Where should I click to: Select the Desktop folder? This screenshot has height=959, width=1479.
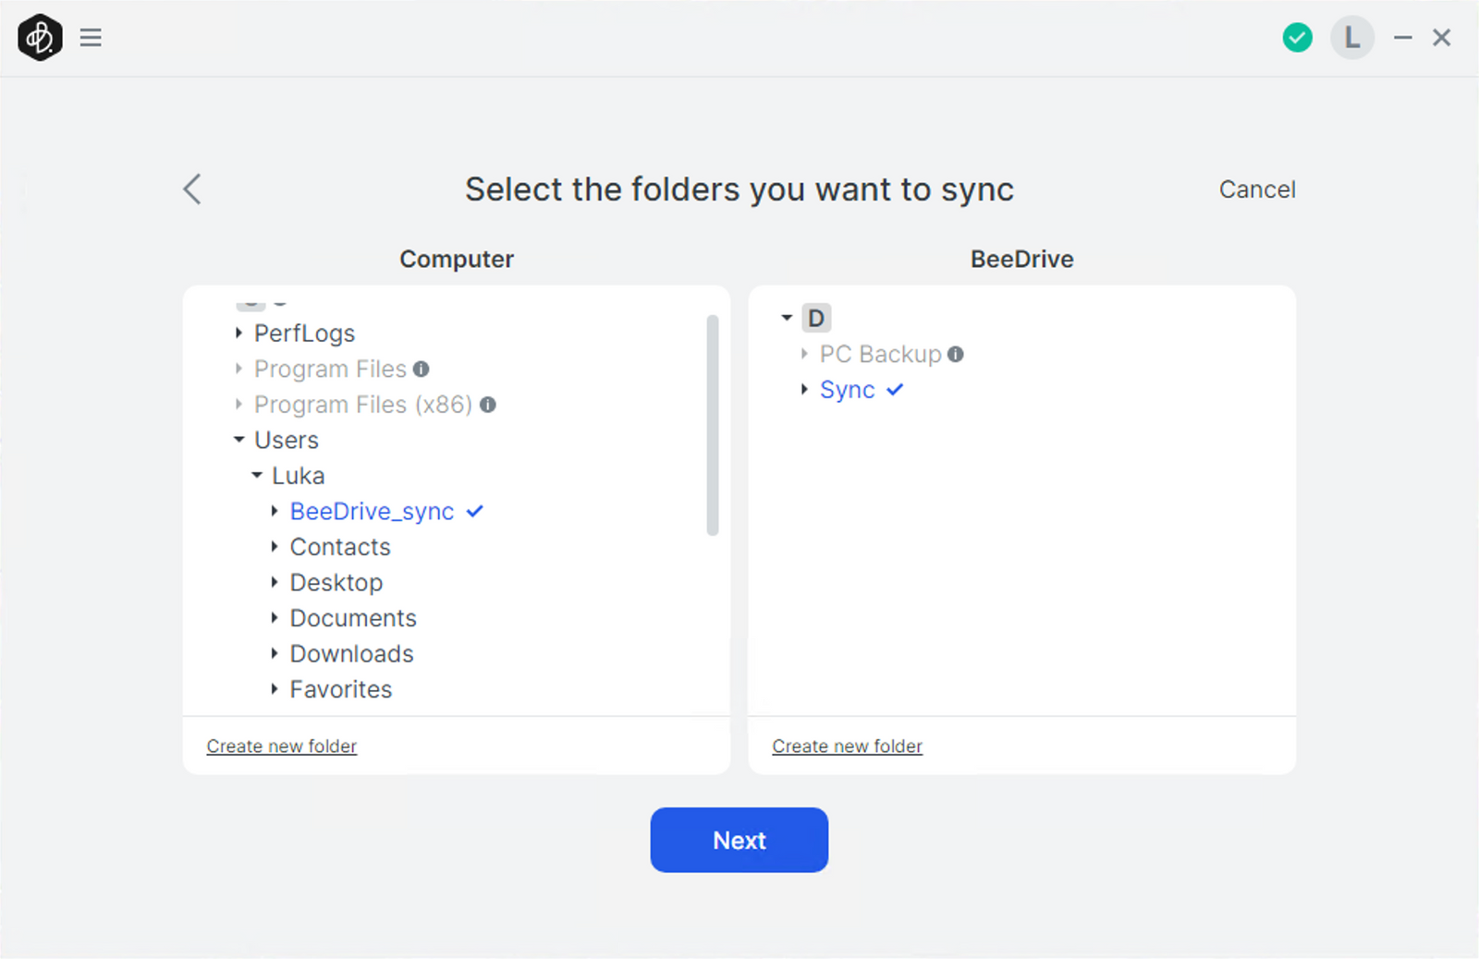click(x=336, y=583)
